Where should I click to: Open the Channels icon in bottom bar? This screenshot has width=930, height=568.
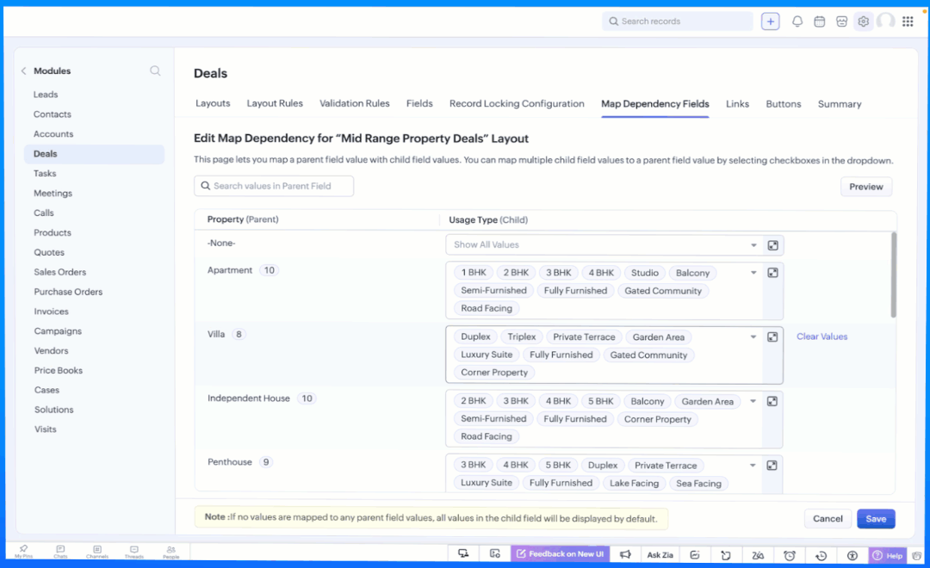coord(97,552)
